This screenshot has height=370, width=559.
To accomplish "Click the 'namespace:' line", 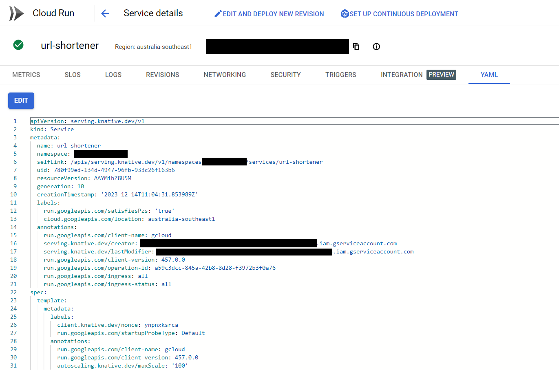I will [x=82, y=154].
